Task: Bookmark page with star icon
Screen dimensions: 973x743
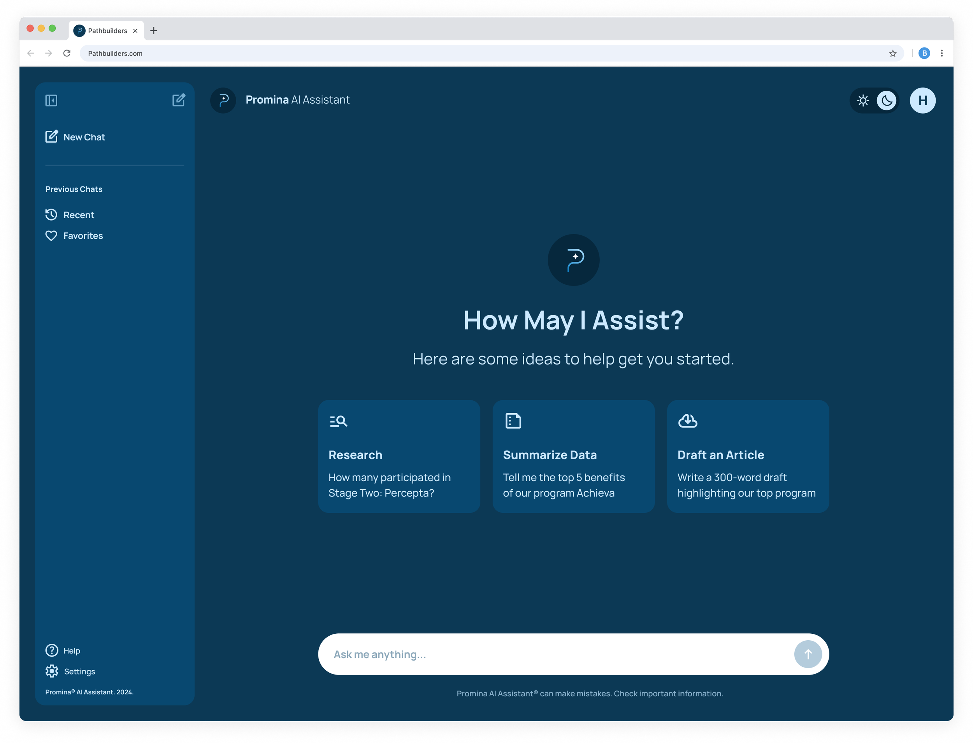Action: click(x=892, y=54)
